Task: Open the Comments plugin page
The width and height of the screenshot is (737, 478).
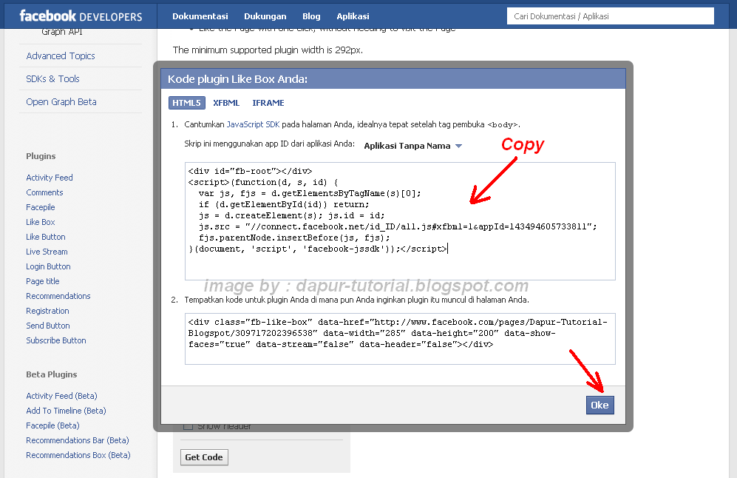Action: click(44, 192)
